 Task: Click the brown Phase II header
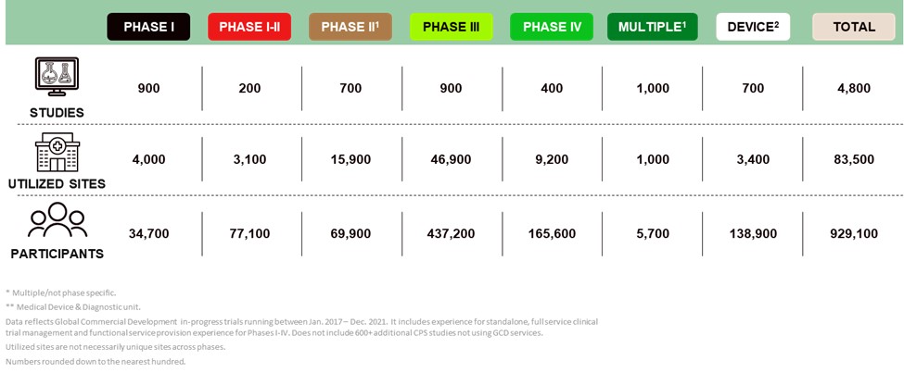[350, 27]
